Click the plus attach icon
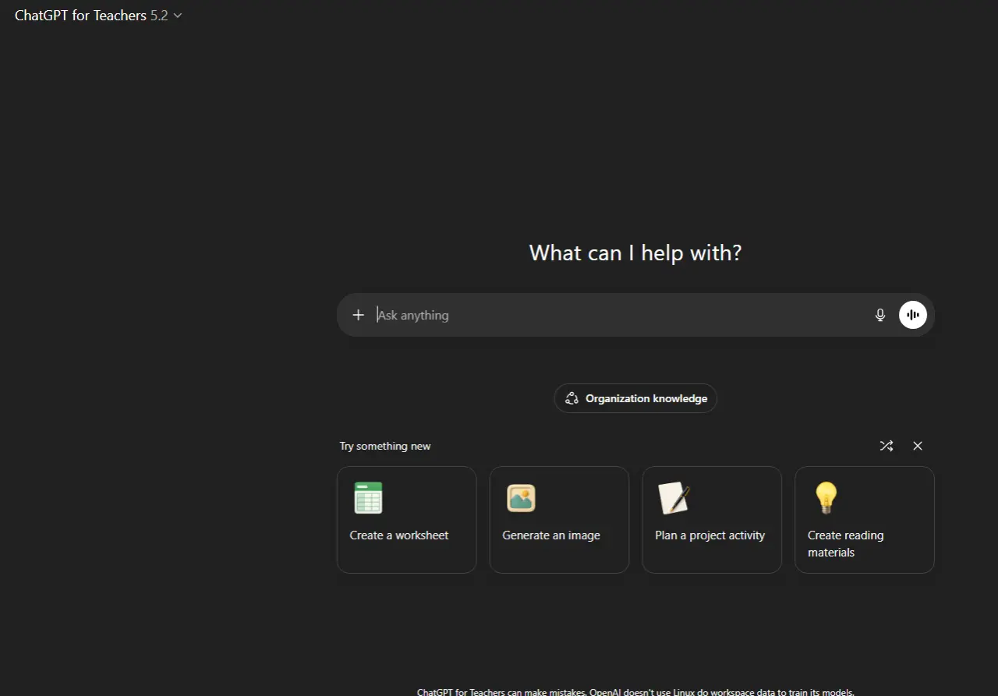 click(x=359, y=315)
